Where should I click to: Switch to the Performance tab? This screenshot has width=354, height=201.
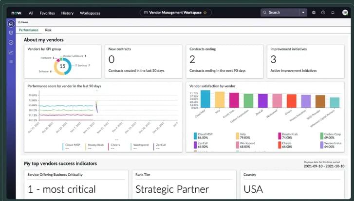(28, 30)
